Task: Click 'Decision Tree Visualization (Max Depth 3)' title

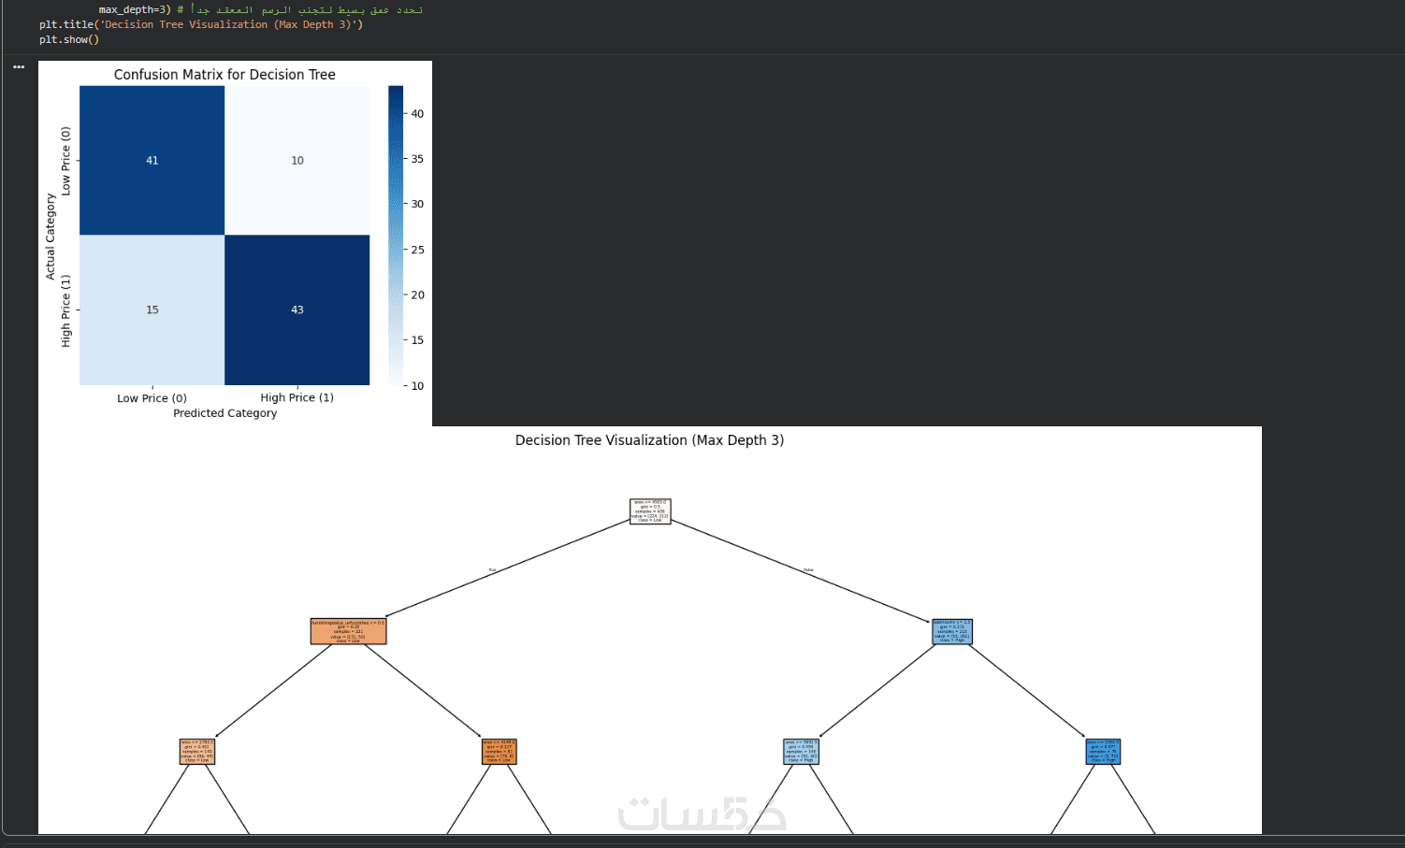Action: (650, 440)
